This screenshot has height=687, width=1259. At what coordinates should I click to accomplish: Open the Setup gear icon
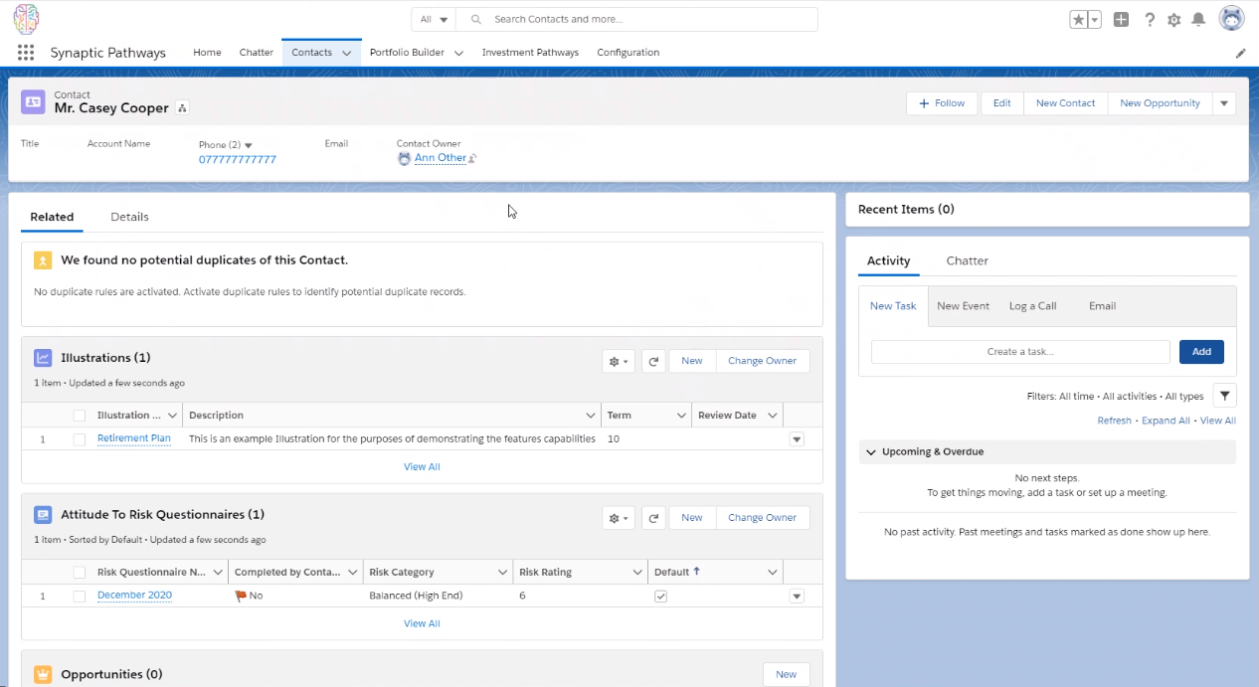coord(1174,19)
